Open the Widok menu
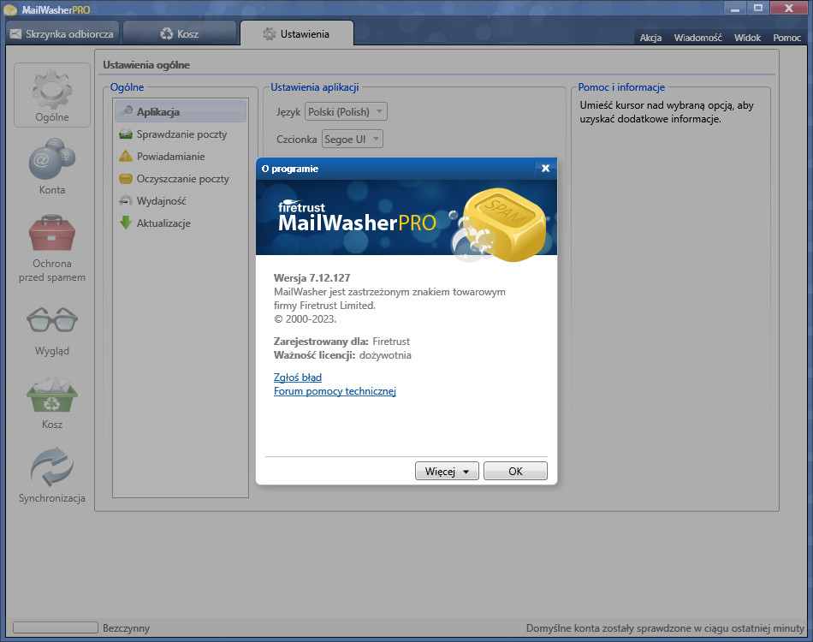Viewport: 813px width, 642px height. pos(747,38)
